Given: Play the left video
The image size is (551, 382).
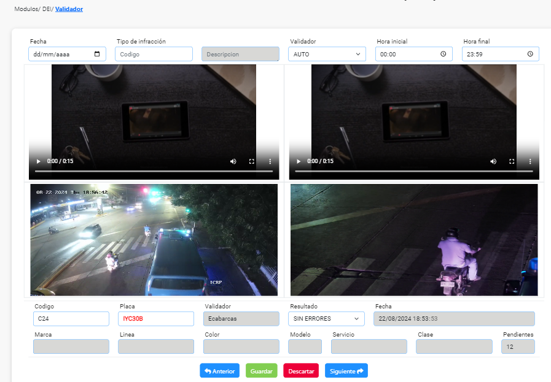Looking at the screenshot, I should pos(38,161).
